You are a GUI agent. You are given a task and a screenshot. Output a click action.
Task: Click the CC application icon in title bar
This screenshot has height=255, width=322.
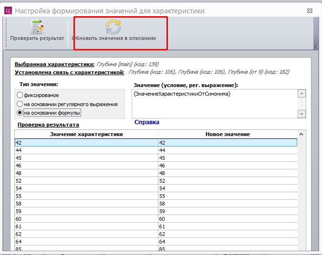tap(8, 10)
